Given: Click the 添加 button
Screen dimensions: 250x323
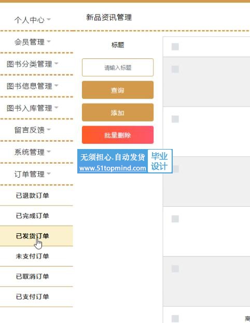Looking at the screenshot, I should click(118, 113).
